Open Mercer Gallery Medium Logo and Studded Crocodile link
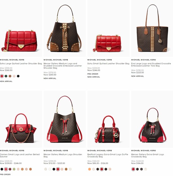The image size is (173, 176). [x=63, y=66]
